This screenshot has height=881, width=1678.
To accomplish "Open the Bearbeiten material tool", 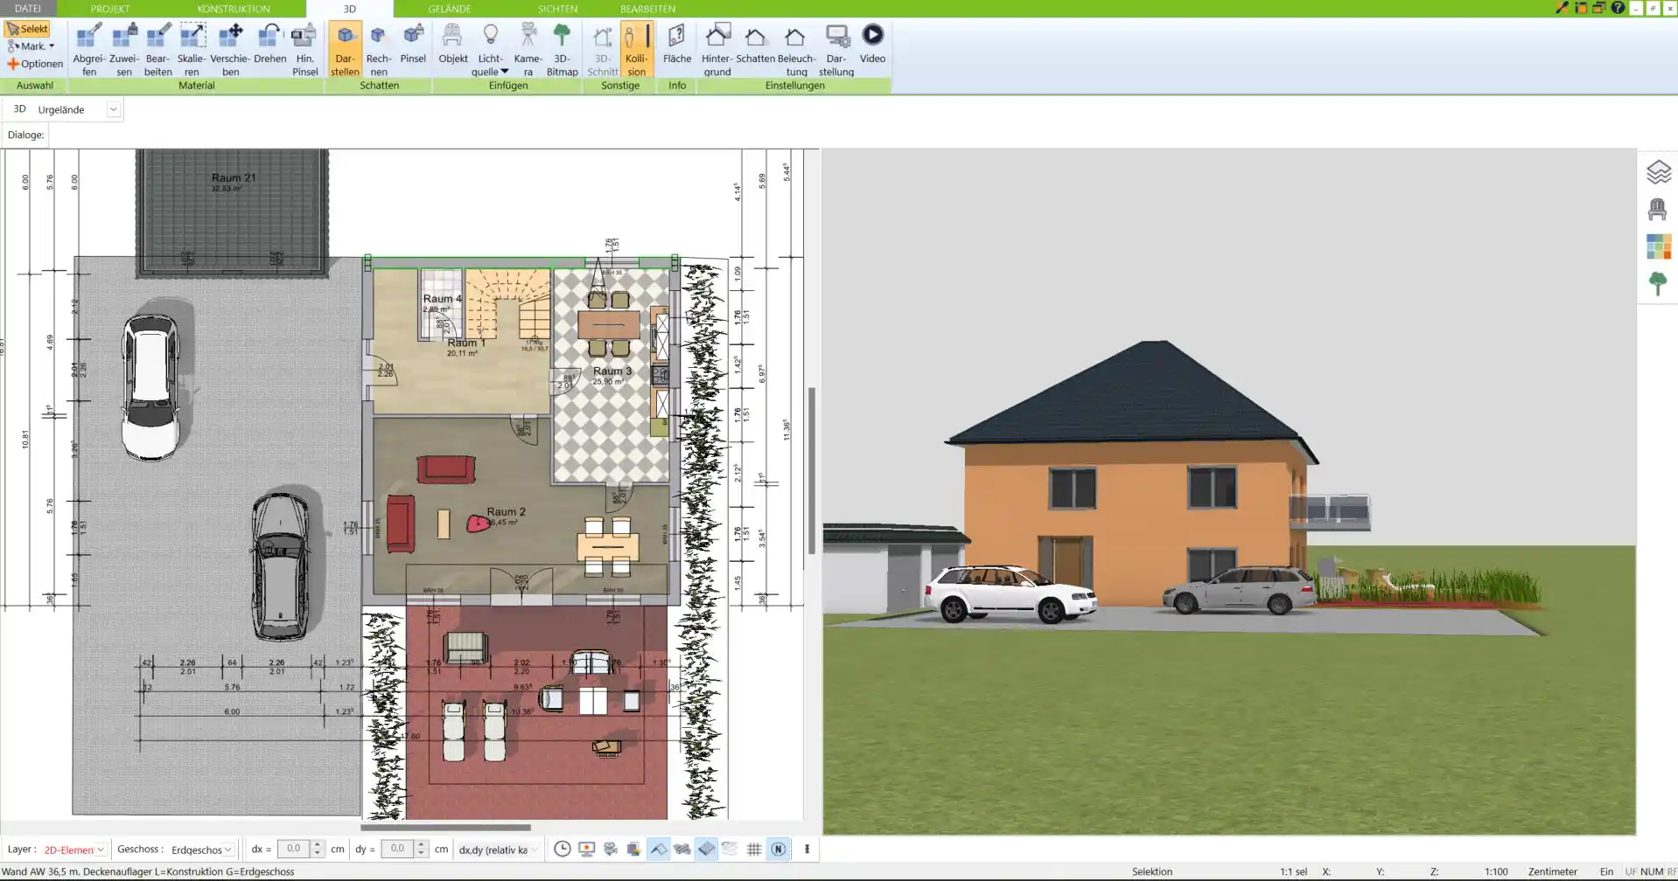I will click(x=158, y=51).
